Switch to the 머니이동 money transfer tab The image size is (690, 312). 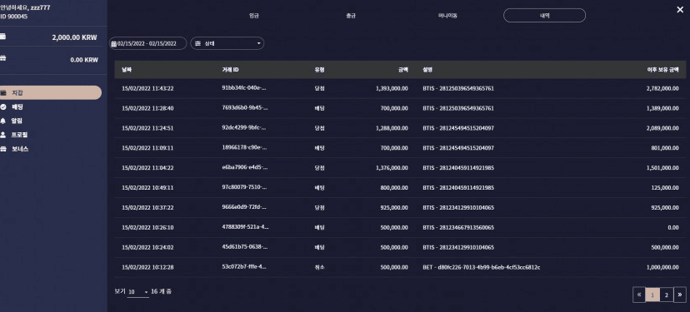click(x=448, y=15)
